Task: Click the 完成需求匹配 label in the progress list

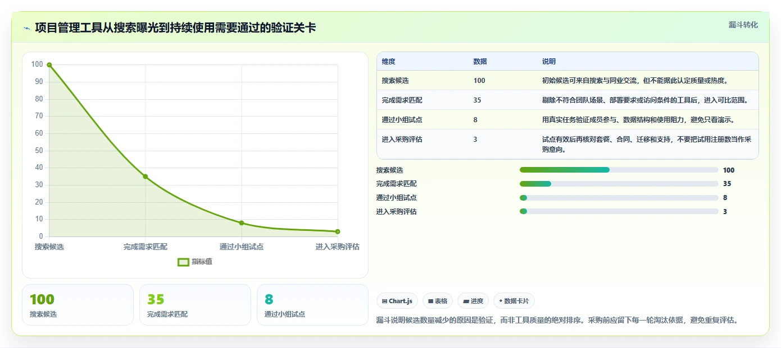Action: (397, 184)
